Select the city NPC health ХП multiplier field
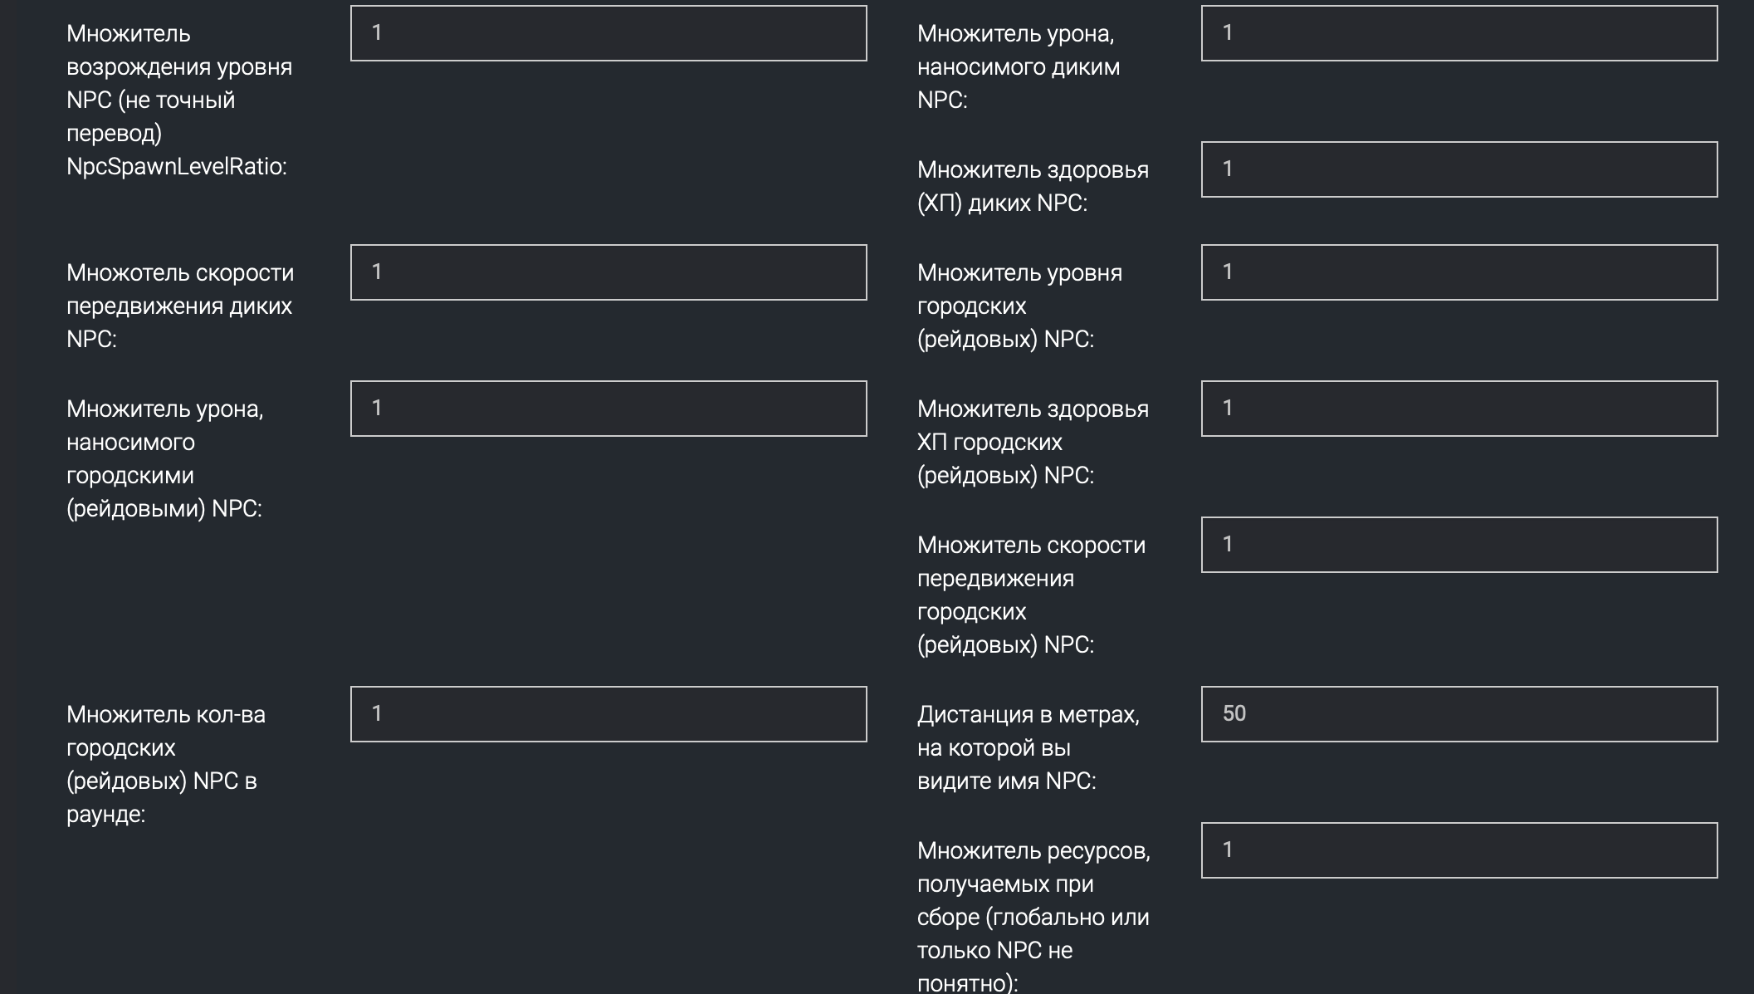1754x994 pixels. pyautogui.click(x=1458, y=409)
